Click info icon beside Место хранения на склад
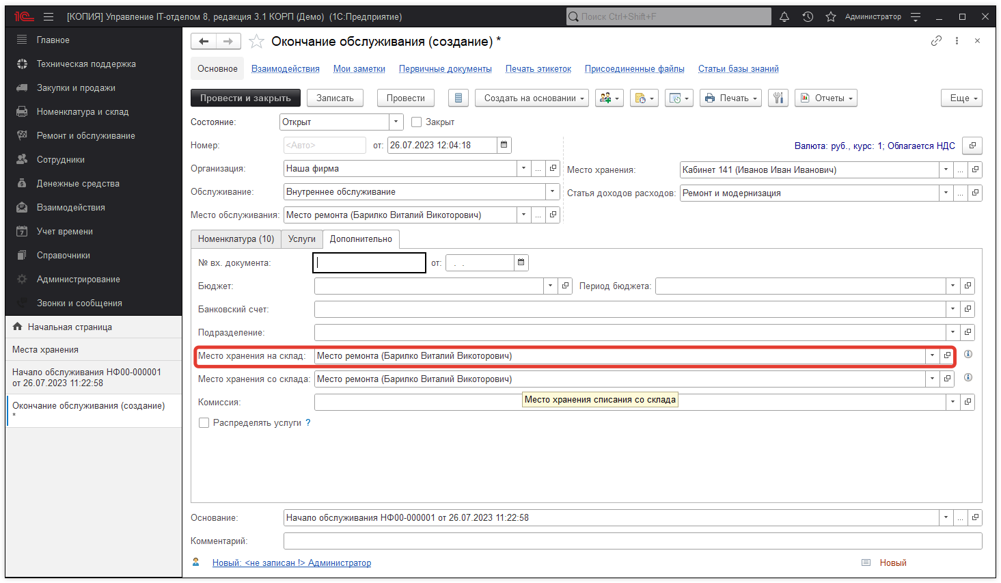 pyautogui.click(x=968, y=354)
